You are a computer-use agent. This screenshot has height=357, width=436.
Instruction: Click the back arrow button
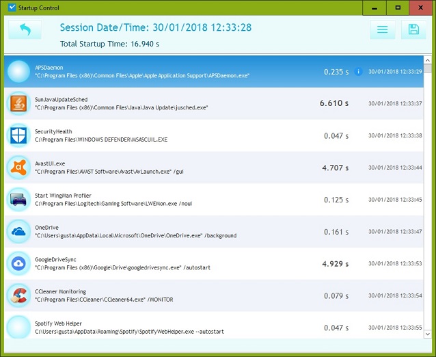click(x=25, y=29)
